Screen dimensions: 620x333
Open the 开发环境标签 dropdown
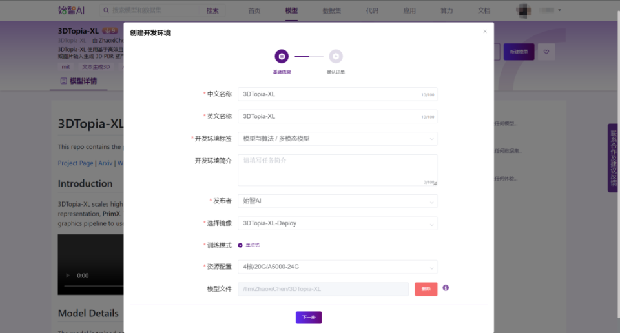point(337,139)
